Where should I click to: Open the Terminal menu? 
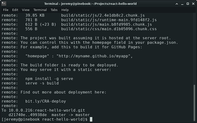(40, 10)
